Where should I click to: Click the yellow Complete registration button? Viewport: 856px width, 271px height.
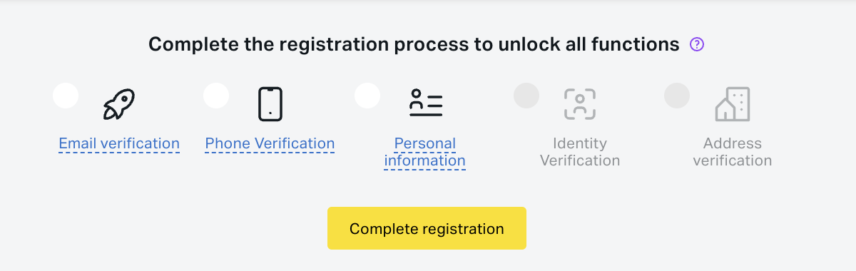tap(427, 228)
